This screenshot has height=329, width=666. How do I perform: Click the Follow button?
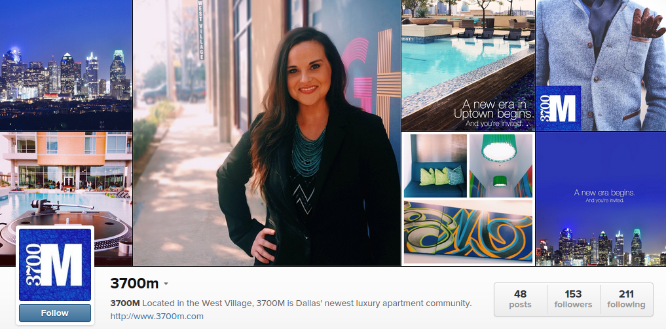click(x=55, y=313)
